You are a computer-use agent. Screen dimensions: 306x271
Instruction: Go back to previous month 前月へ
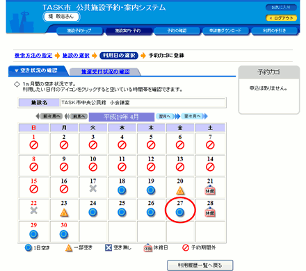(76, 116)
